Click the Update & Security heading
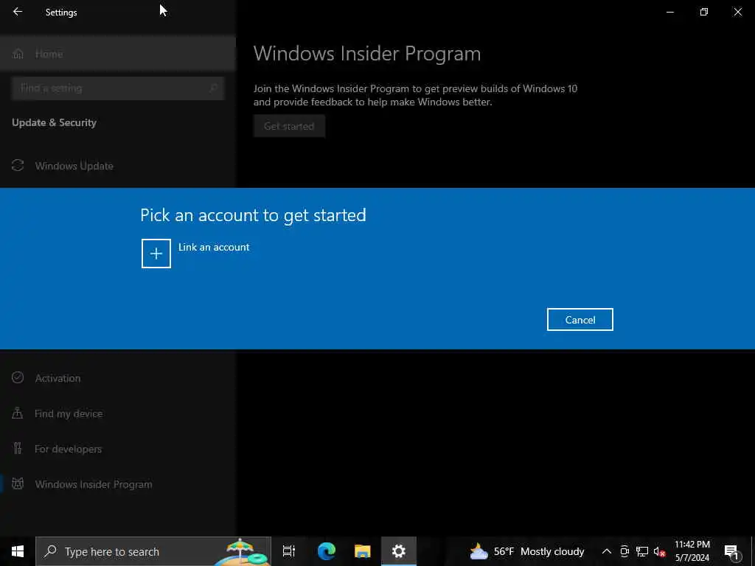The width and height of the screenshot is (755, 566). coord(54,123)
